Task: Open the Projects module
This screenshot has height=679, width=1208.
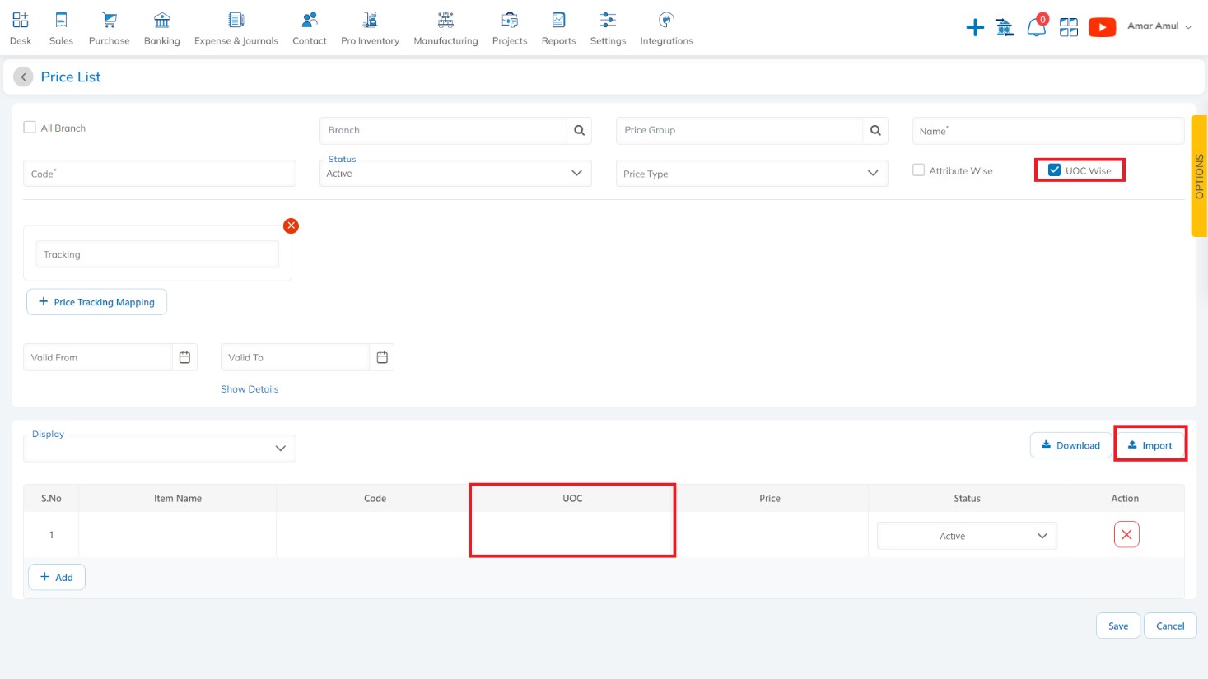Action: (510, 29)
